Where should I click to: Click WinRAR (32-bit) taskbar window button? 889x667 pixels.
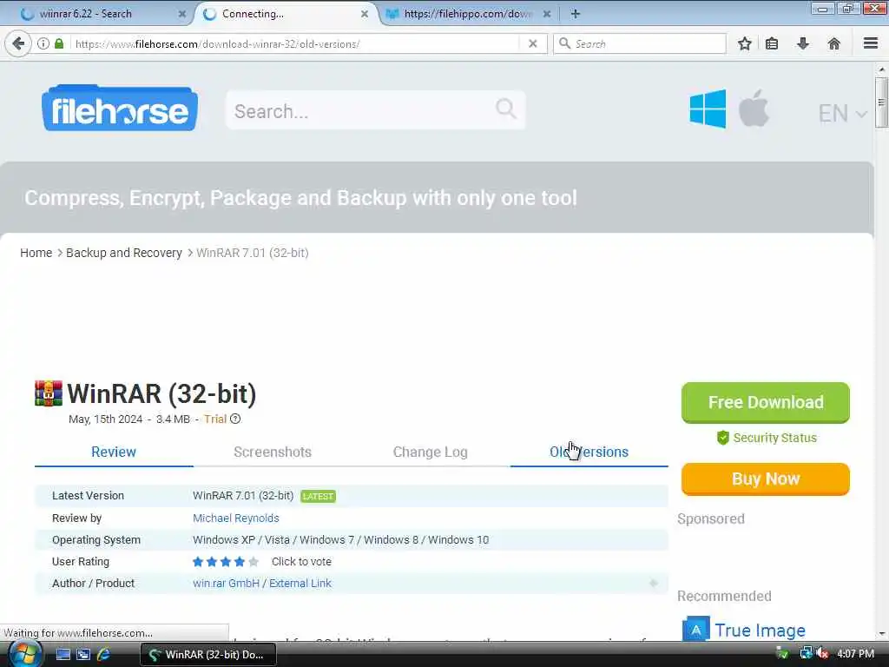(208, 655)
